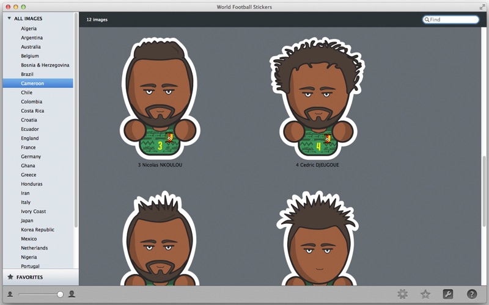Enter full screen via title bar arrows
The height and width of the screenshot is (305, 489).
click(482, 7)
